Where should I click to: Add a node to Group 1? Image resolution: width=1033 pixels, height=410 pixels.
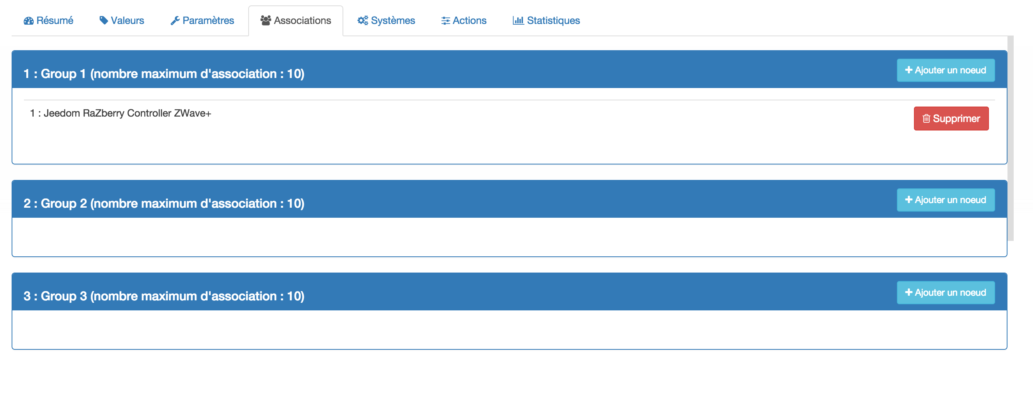tap(946, 71)
